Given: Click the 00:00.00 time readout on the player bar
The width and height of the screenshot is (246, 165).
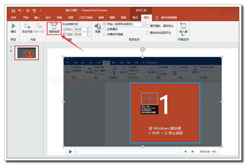Looking at the screenshot, I should [205, 151].
